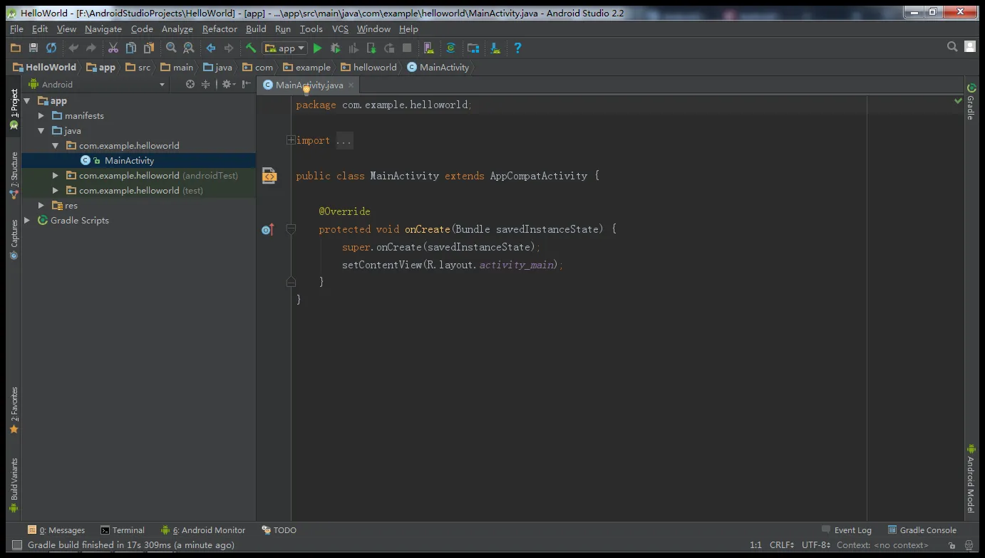
Task: Expand the manifests folder in tree
Action: point(41,116)
